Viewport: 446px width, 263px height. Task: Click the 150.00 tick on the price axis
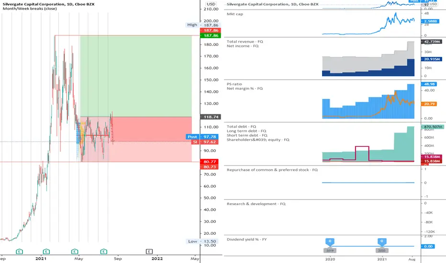coord(211,80)
